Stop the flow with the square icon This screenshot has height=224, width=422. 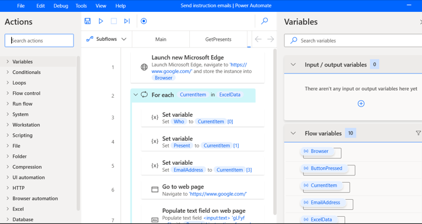coord(114,21)
